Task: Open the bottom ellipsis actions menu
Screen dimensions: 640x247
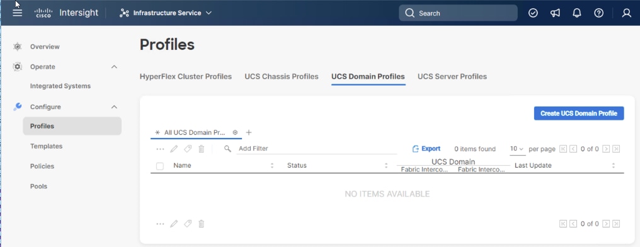Action: click(161, 224)
